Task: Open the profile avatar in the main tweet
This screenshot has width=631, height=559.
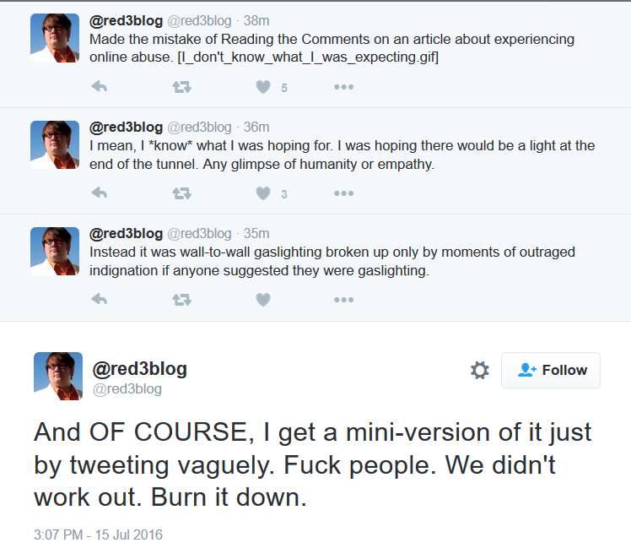Action: click(x=58, y=376)
